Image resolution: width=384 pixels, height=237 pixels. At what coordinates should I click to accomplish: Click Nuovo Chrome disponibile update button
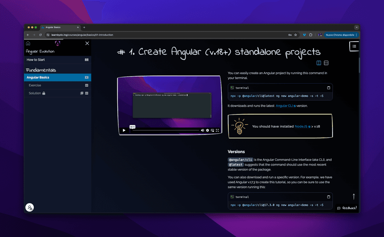tap(341, 35)
